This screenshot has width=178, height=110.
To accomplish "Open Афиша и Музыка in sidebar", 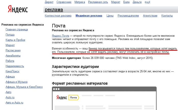I will 17,82.
